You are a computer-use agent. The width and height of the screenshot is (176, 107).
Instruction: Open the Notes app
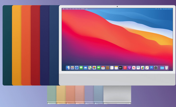pos(116,68)
